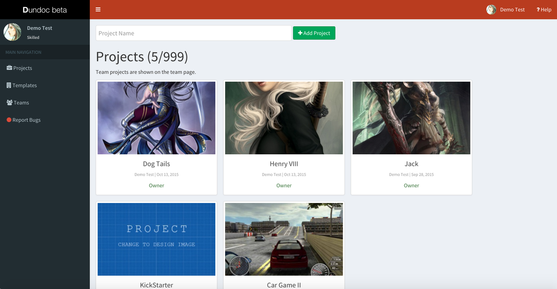Click the top-right user avatar
Image resolution: width=557 pixels, height=289 pixels.
point(491,9)
